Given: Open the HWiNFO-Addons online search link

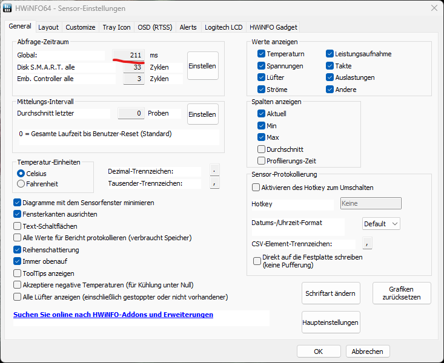Looking at the screenshot, I should pos(113,315).
